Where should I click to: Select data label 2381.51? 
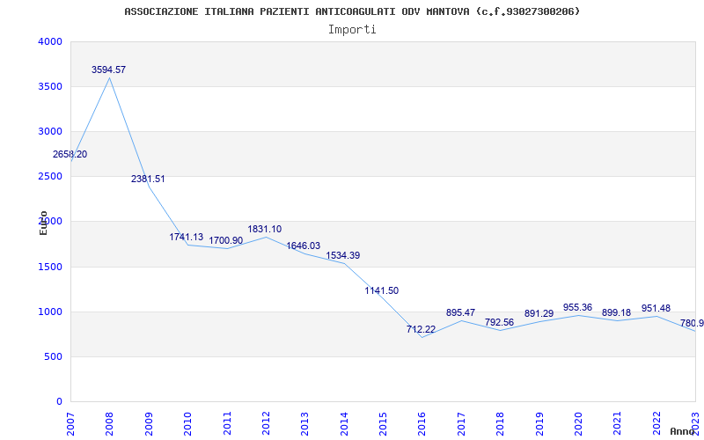(148, 179)
